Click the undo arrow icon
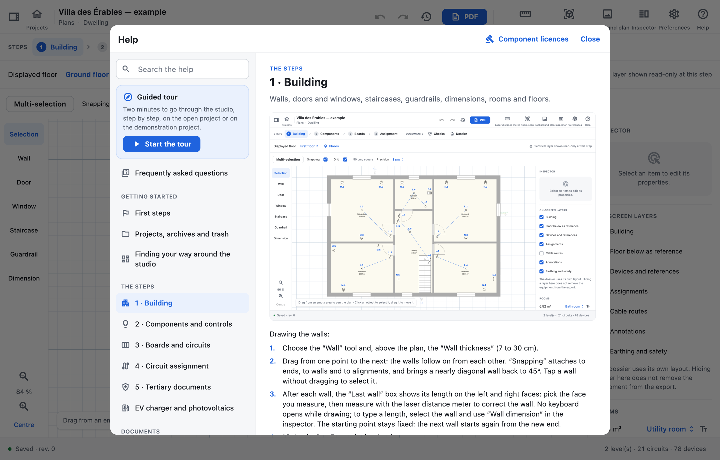 [380, 17]
